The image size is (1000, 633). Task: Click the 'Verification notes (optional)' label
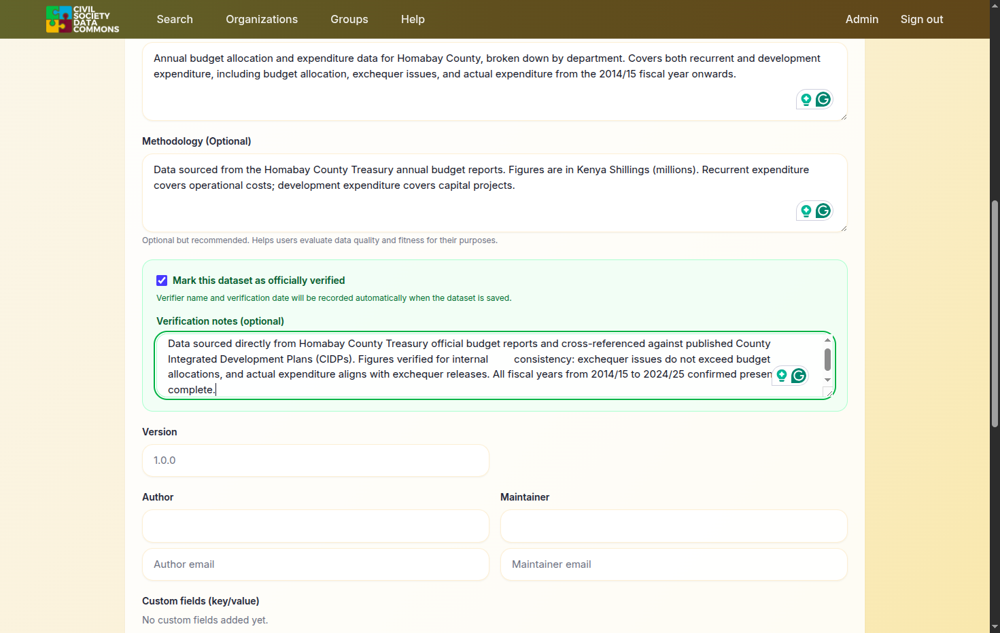click(220, 321)
